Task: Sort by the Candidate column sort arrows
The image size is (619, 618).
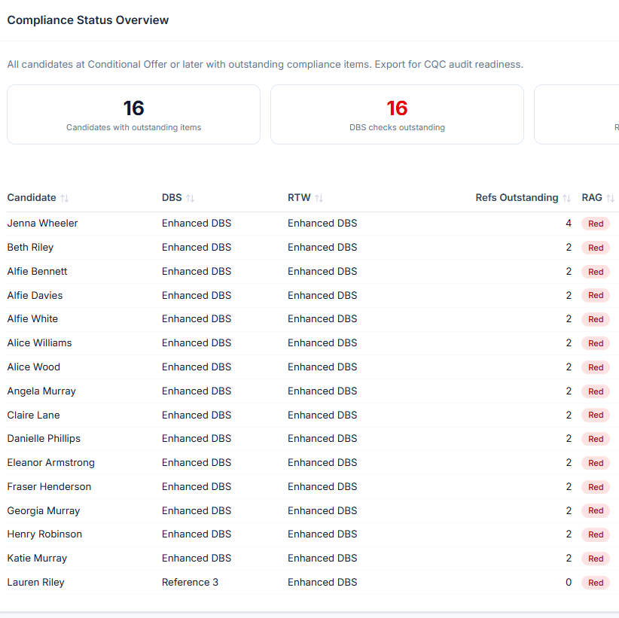Action: tap(65, 197)
